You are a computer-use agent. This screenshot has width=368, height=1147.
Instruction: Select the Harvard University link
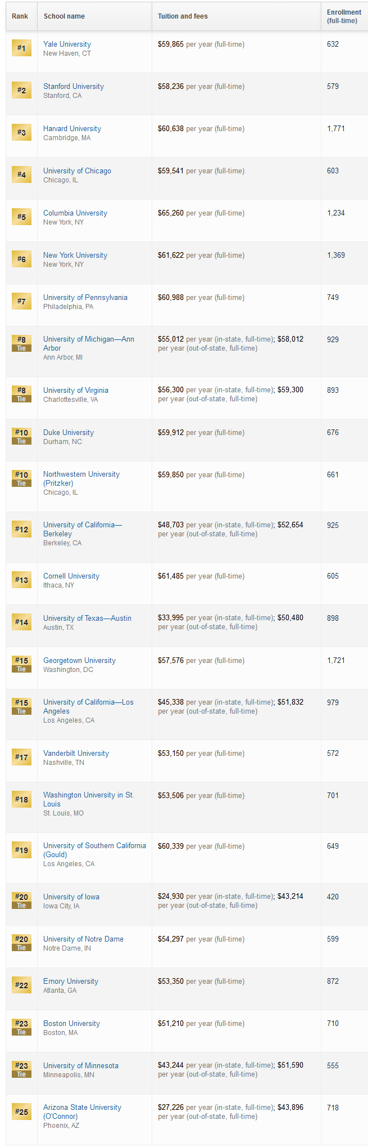72,128
